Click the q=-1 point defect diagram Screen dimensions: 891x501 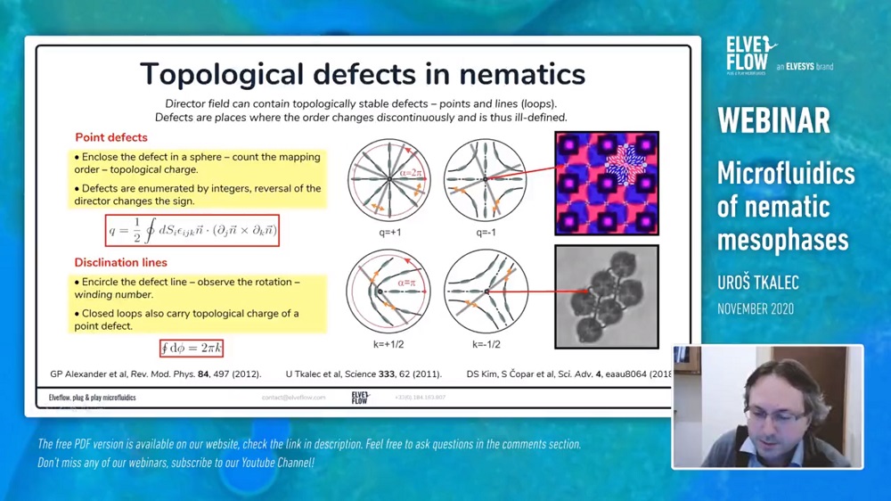pyautogui.click(x=486, y=179)
